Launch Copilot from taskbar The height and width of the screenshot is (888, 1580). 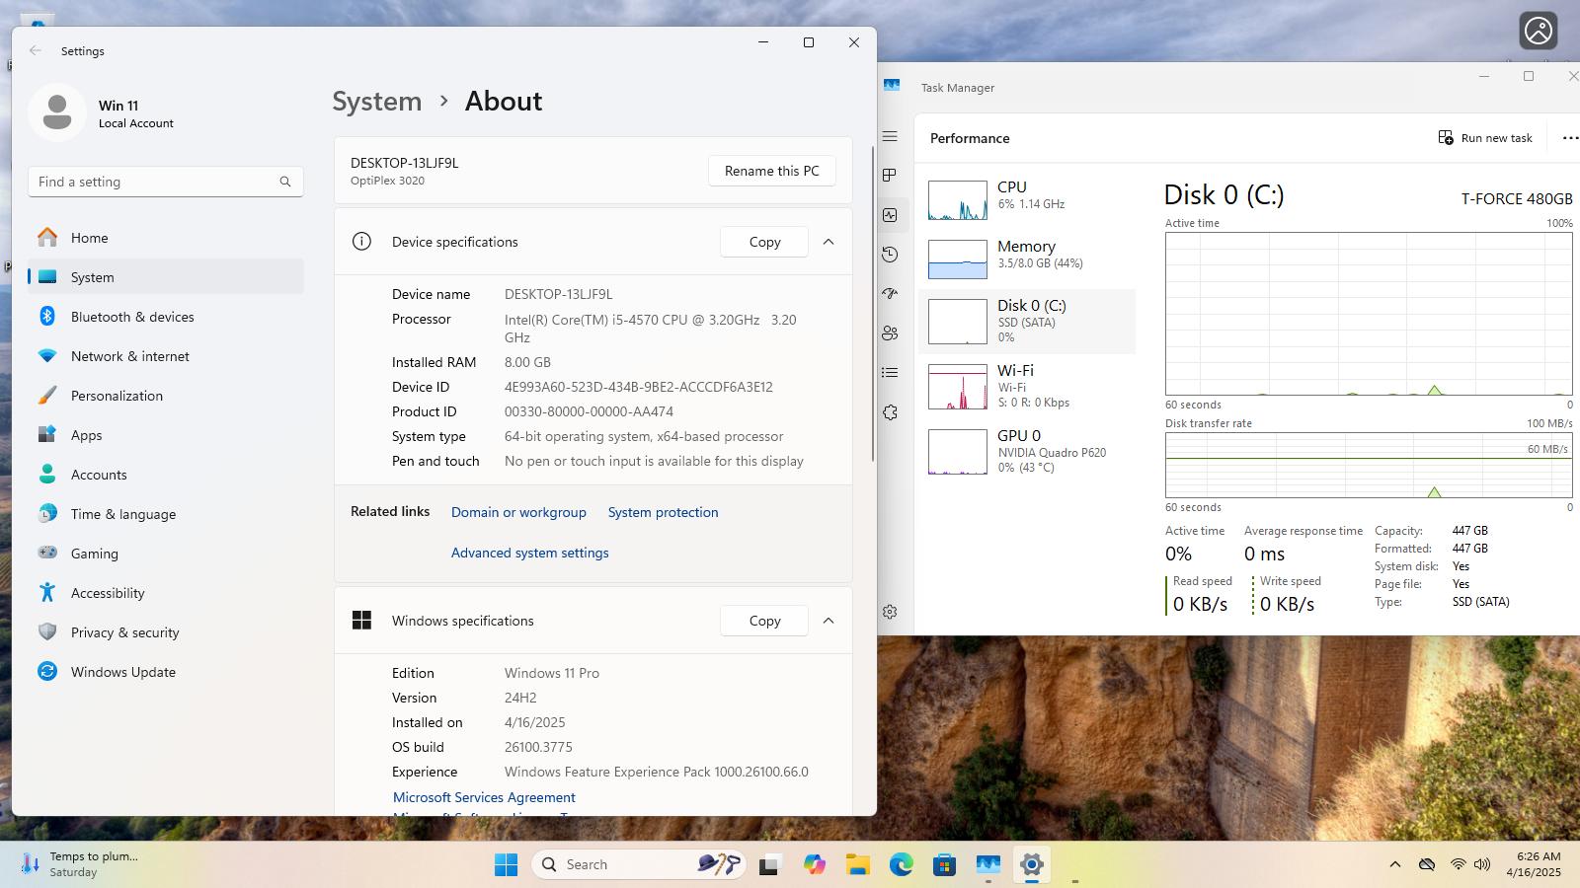pos(814,864)
